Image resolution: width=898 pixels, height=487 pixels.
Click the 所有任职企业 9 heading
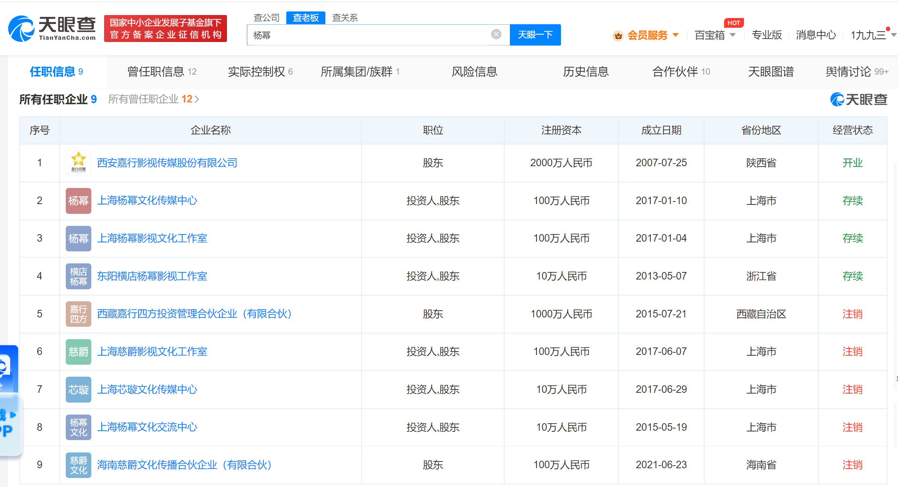[x=58, y=99]
